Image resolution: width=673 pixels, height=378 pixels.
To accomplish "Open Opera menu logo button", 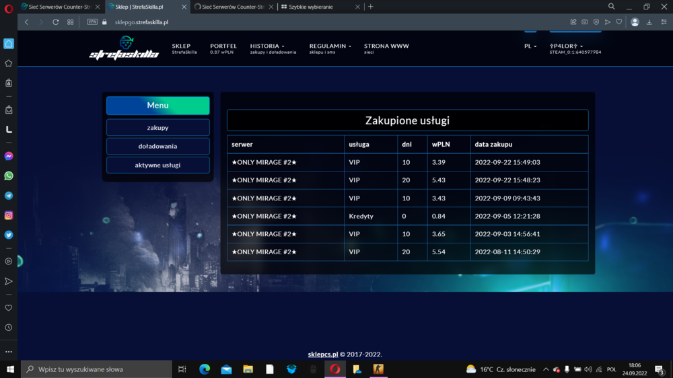I will point(9,8).
